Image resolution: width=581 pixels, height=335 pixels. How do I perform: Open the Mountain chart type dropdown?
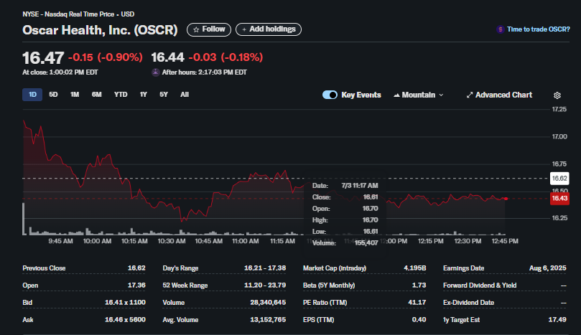point(419,95)
